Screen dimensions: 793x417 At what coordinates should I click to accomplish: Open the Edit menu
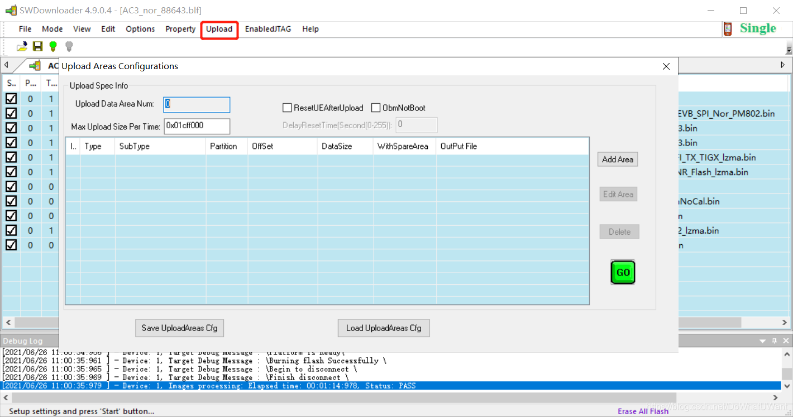click(108, 29)
